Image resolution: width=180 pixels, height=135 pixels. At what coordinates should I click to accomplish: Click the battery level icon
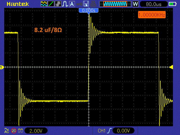pos(172,4)
